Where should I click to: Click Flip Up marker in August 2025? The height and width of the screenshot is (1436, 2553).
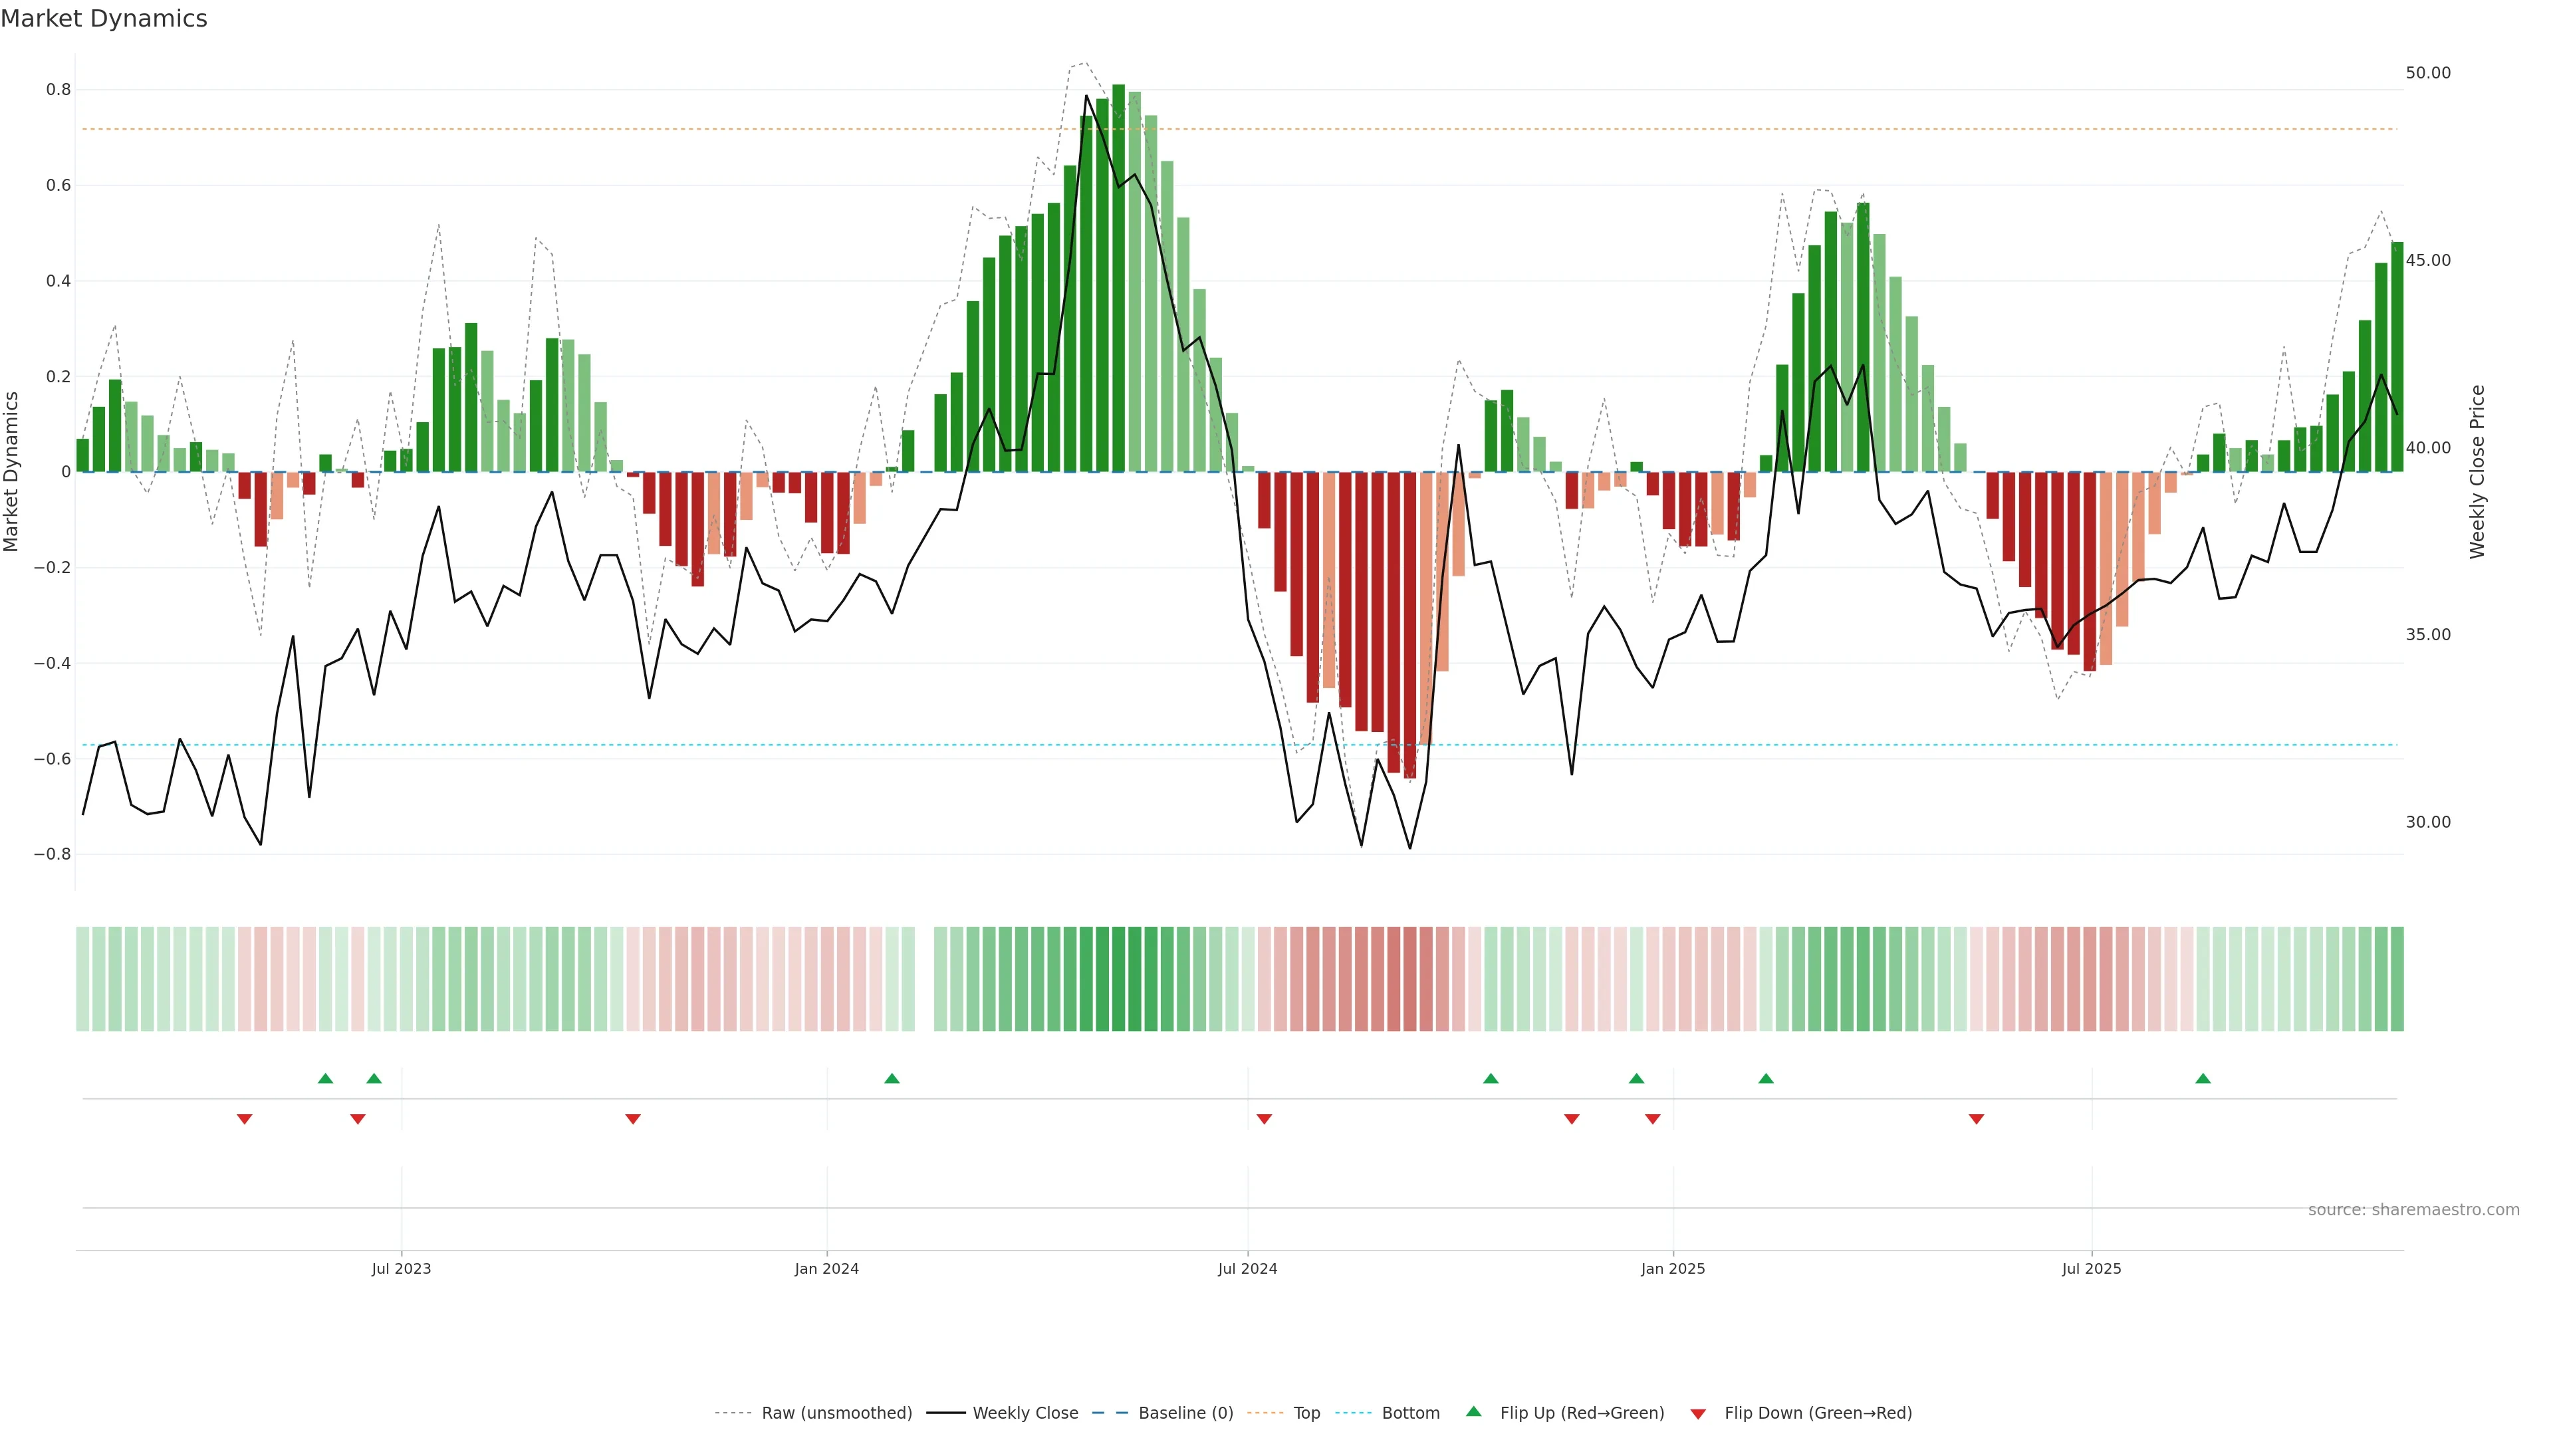pos(2202,1078)
